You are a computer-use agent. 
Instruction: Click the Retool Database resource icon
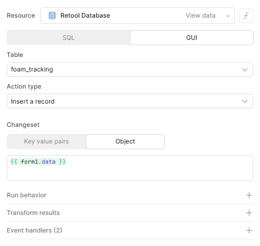click(52, 16)
